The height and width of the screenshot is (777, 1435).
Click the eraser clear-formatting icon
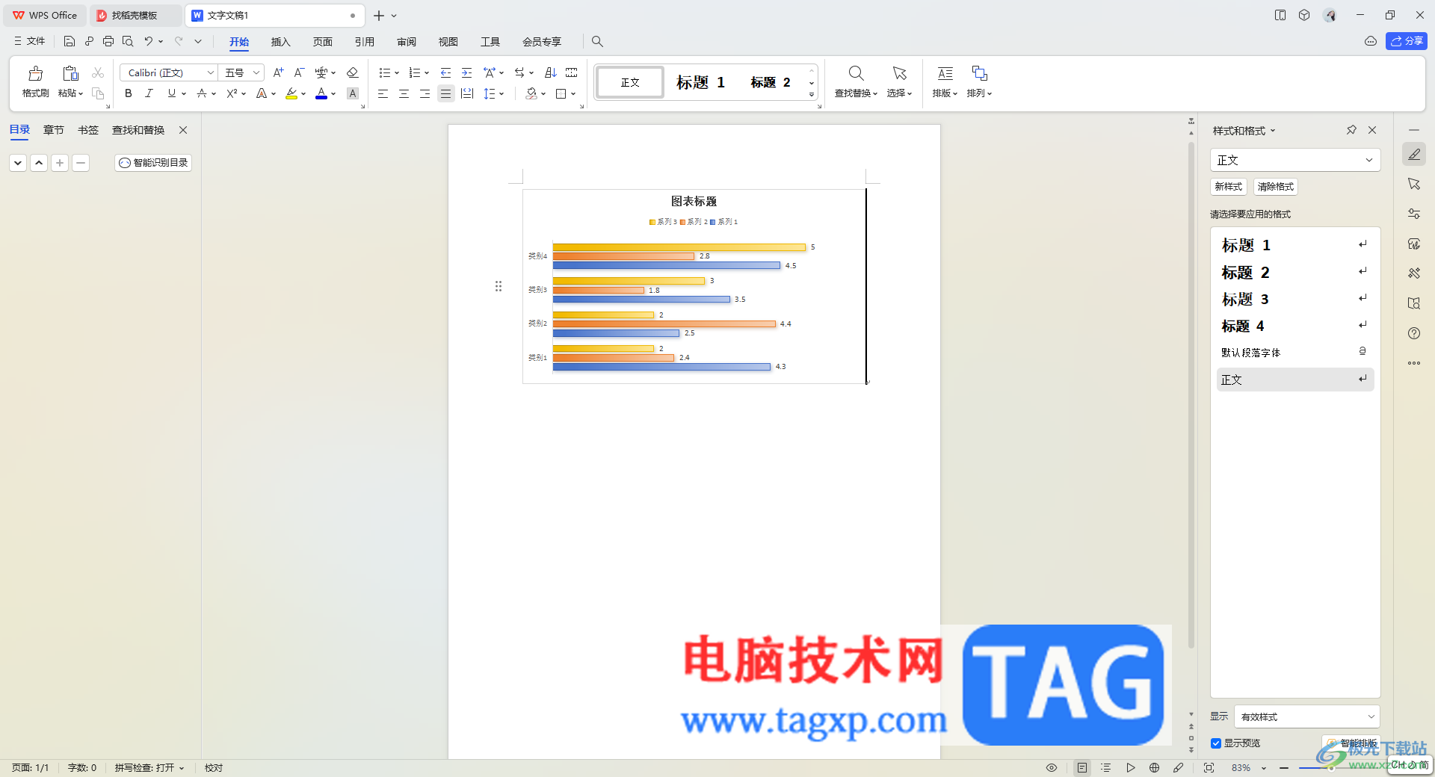(353, 72)
